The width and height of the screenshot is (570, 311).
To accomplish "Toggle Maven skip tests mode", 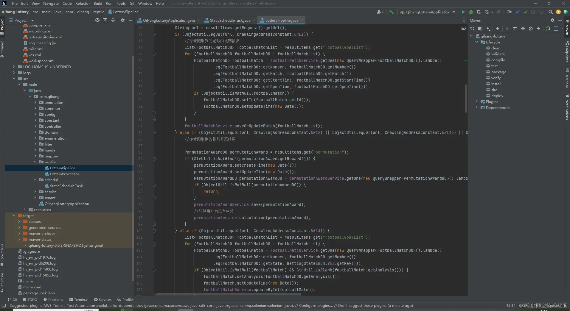I will (530, 29).
